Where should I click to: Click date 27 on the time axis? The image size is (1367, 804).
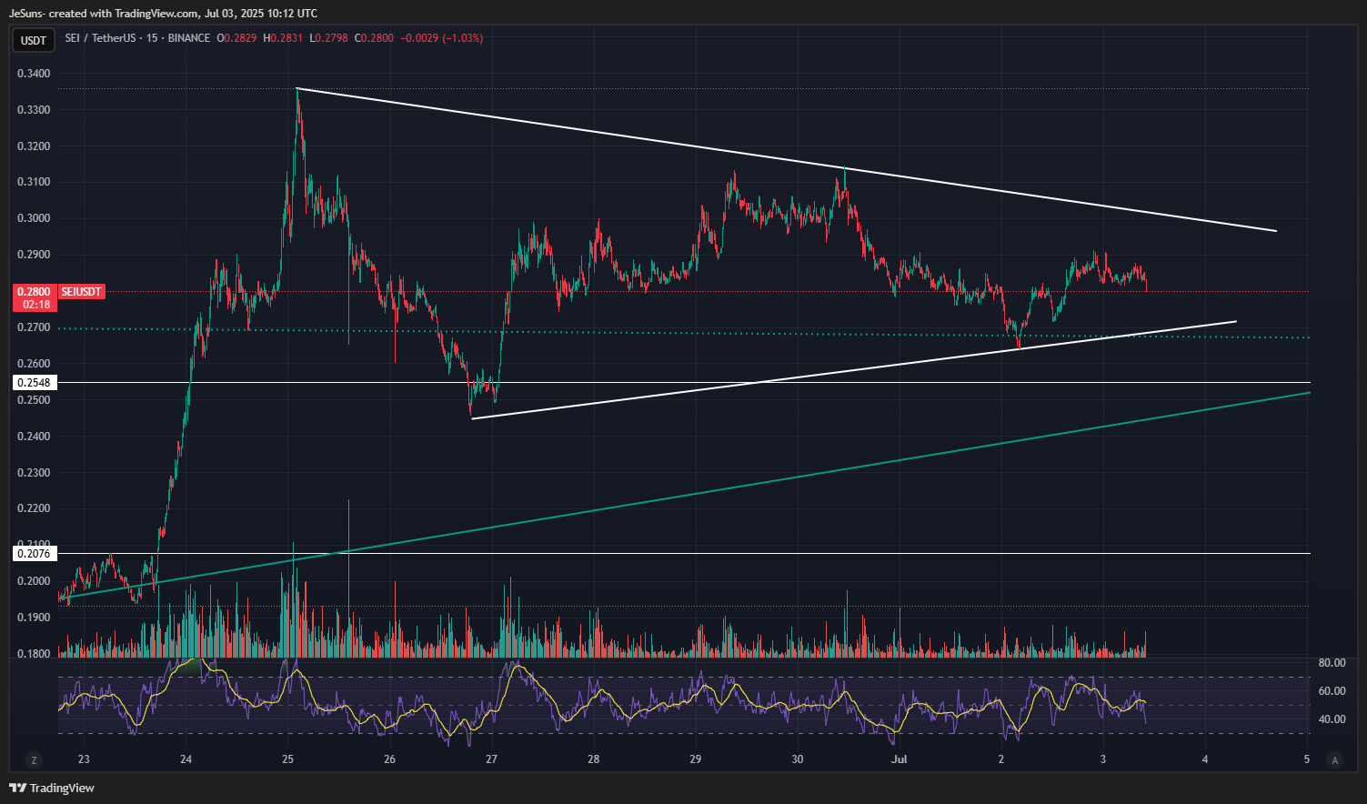coord(492,759)
